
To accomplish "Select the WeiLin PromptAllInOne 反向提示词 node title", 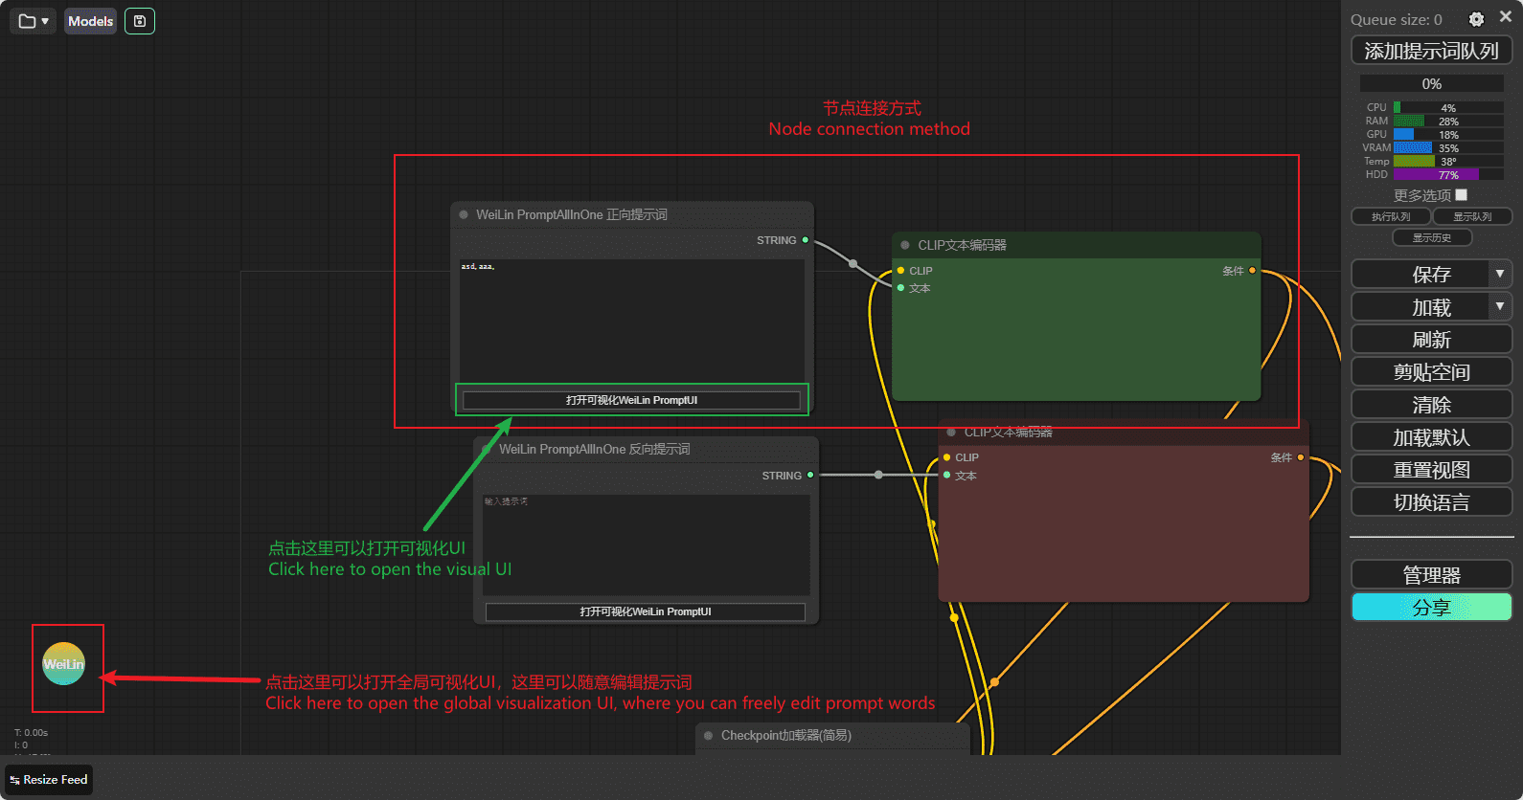I will [x=594, y=449].
